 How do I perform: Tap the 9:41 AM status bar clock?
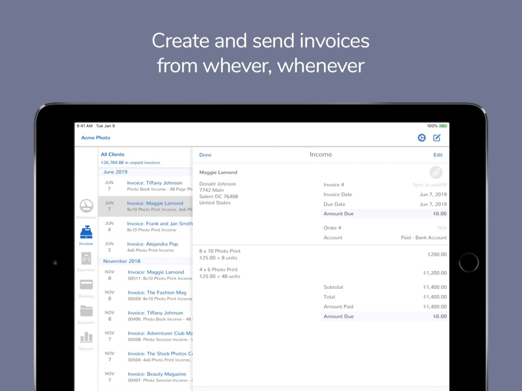[x=85, y=126]
